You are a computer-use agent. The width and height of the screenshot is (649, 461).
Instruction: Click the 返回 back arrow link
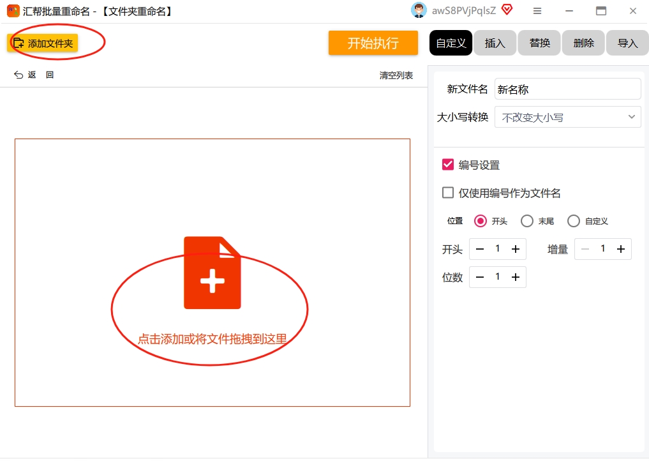[34, 75]
